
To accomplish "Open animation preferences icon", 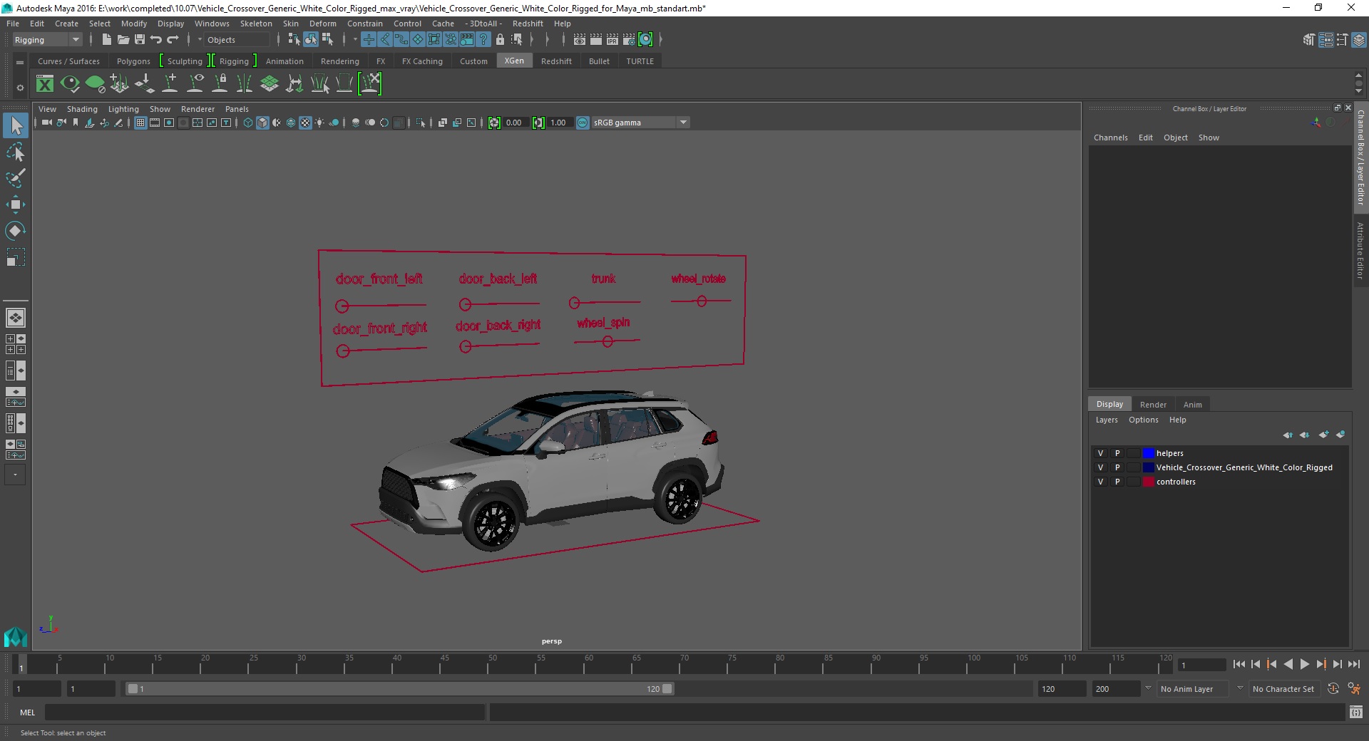I will [1354, 689].
